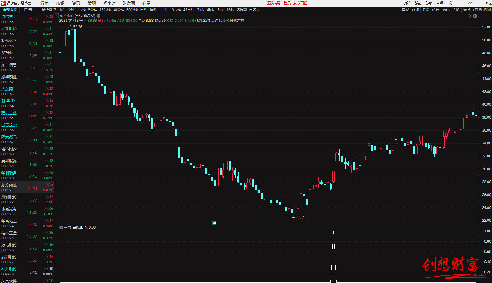Screen dimensions: 492x283
Task: Open the 财富圈 menu
Action: [129, 3]
